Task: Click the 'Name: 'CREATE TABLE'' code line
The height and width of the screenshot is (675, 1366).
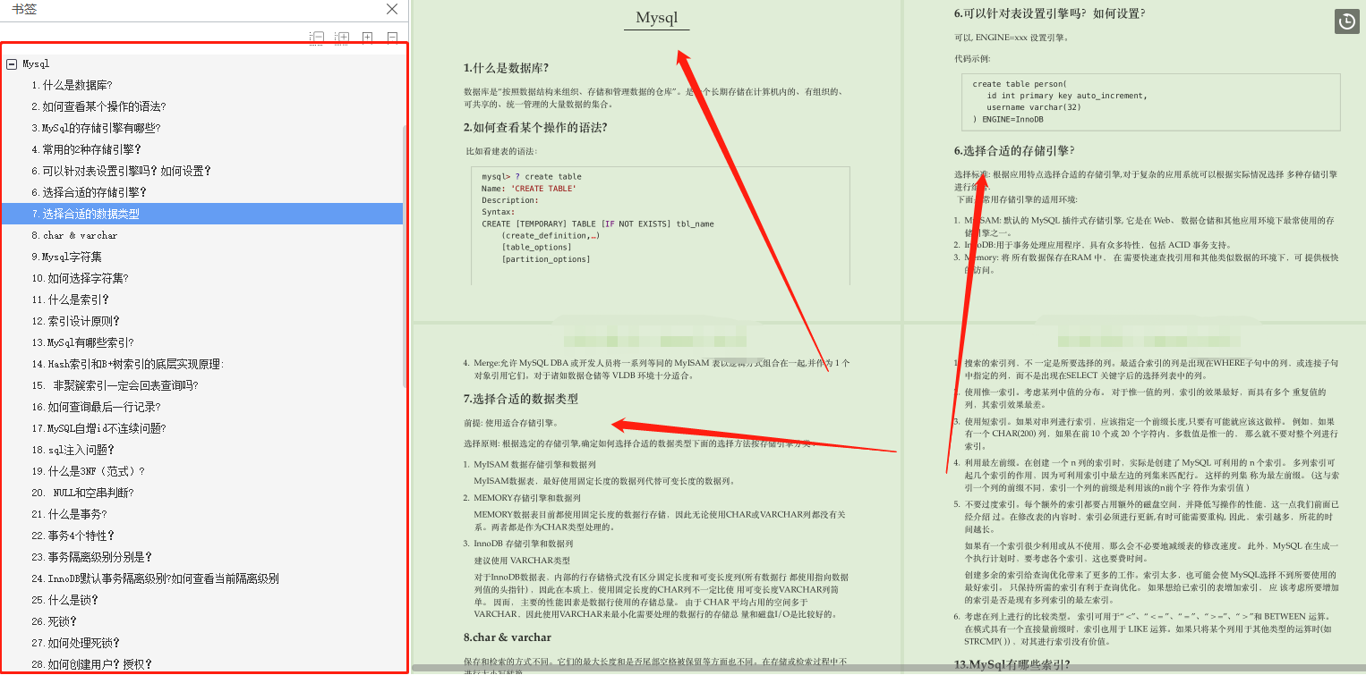Action: (529, 189)
